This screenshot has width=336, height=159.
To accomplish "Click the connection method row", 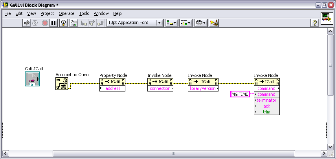I will (160, 88).
